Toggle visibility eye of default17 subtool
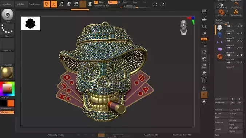This screenshot has width=246, height=138. [x=241, y=62]
